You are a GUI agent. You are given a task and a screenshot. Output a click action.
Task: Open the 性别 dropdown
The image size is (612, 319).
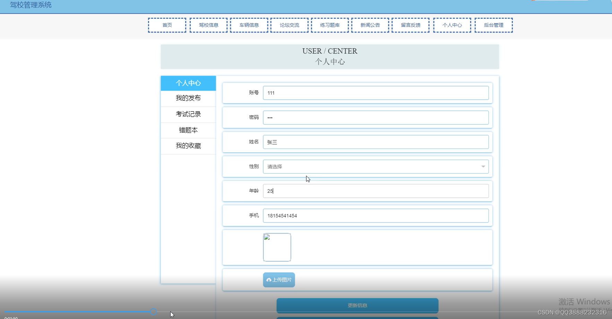coord(376,167)
